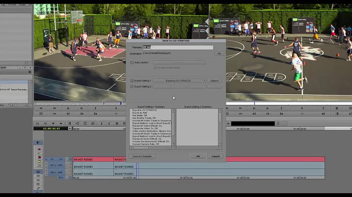Select yellow Extract/Splice-in segment tool

(x=39, y=153)
